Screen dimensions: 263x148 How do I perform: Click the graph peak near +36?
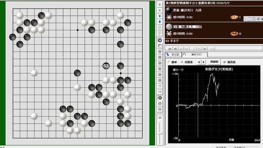click(x=212, y=74)
